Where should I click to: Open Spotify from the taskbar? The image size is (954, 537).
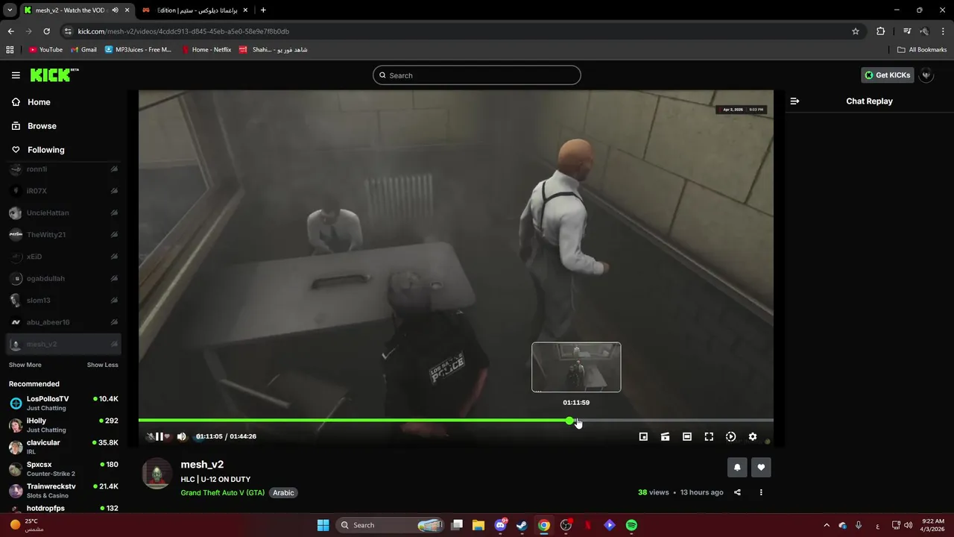[x=631, y=525]
